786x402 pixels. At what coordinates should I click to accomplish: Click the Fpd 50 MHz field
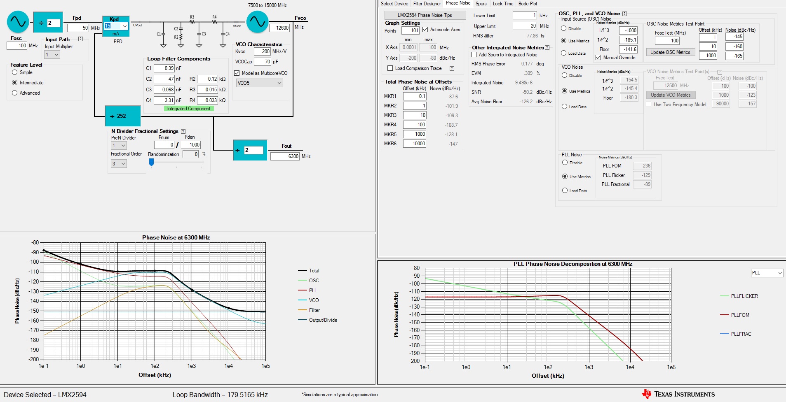(78, 28)
